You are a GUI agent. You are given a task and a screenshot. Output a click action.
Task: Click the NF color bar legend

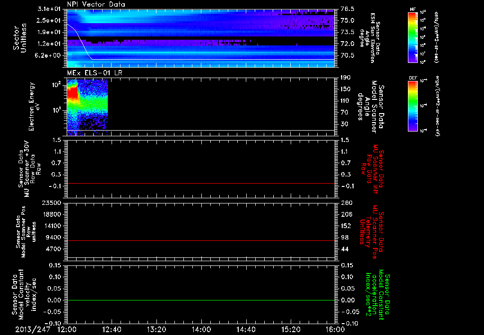[413, 37]
